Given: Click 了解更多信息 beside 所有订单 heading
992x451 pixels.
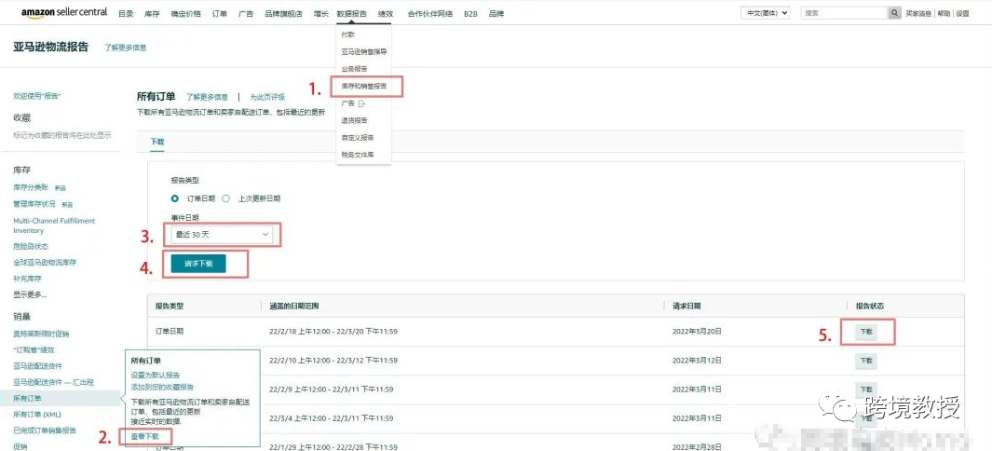Looking at the screenshot, I should pos(207,98).
